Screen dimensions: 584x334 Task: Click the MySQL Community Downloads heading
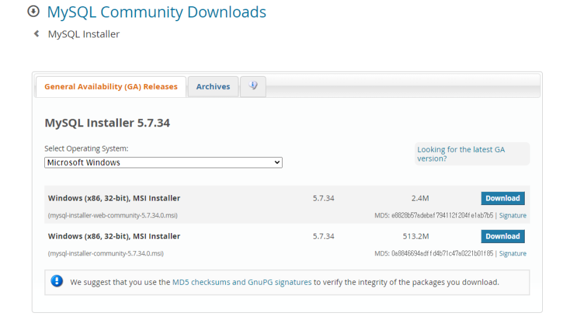tap(157, 12)
